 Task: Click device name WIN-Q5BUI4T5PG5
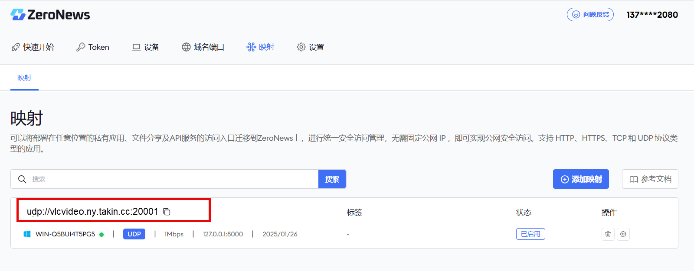65,234
